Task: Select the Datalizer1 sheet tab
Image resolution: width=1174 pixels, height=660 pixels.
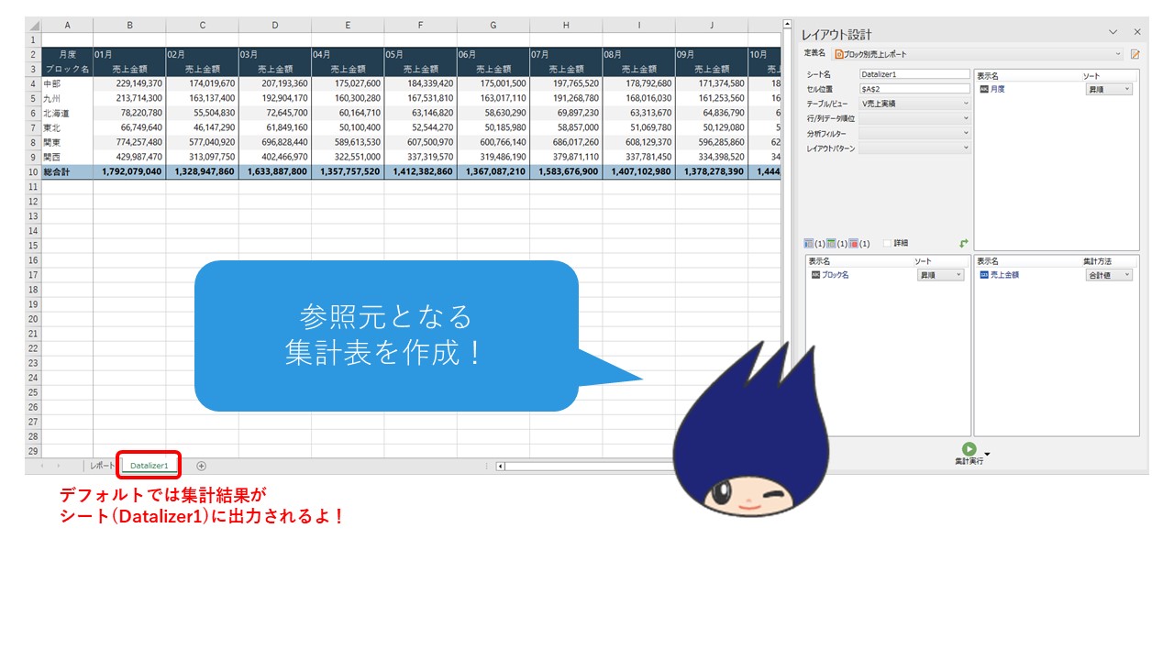Action: (149, 465)
